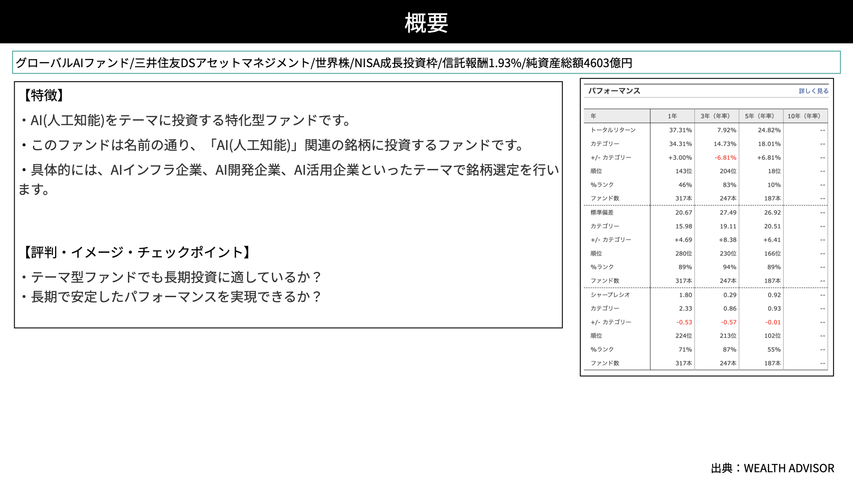Screen dimensions: 853x479
Task: Click the 【特徴】 heading
Action: click(44, 95)
